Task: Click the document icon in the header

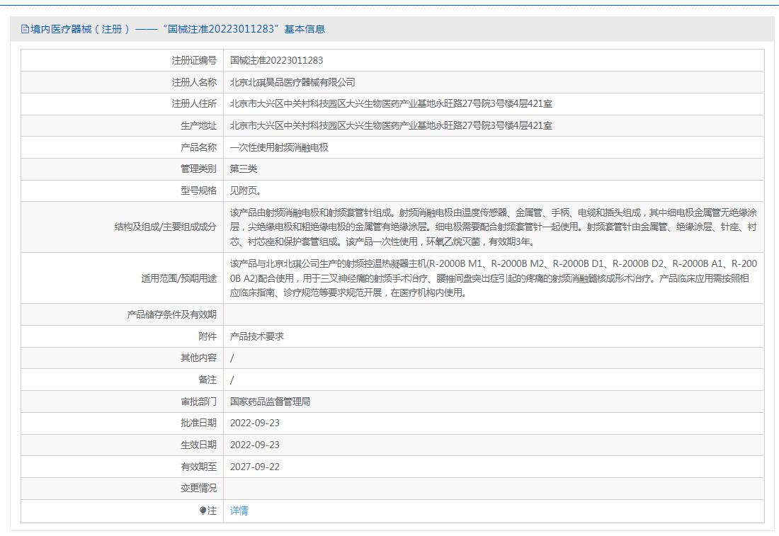Action: 25,29
